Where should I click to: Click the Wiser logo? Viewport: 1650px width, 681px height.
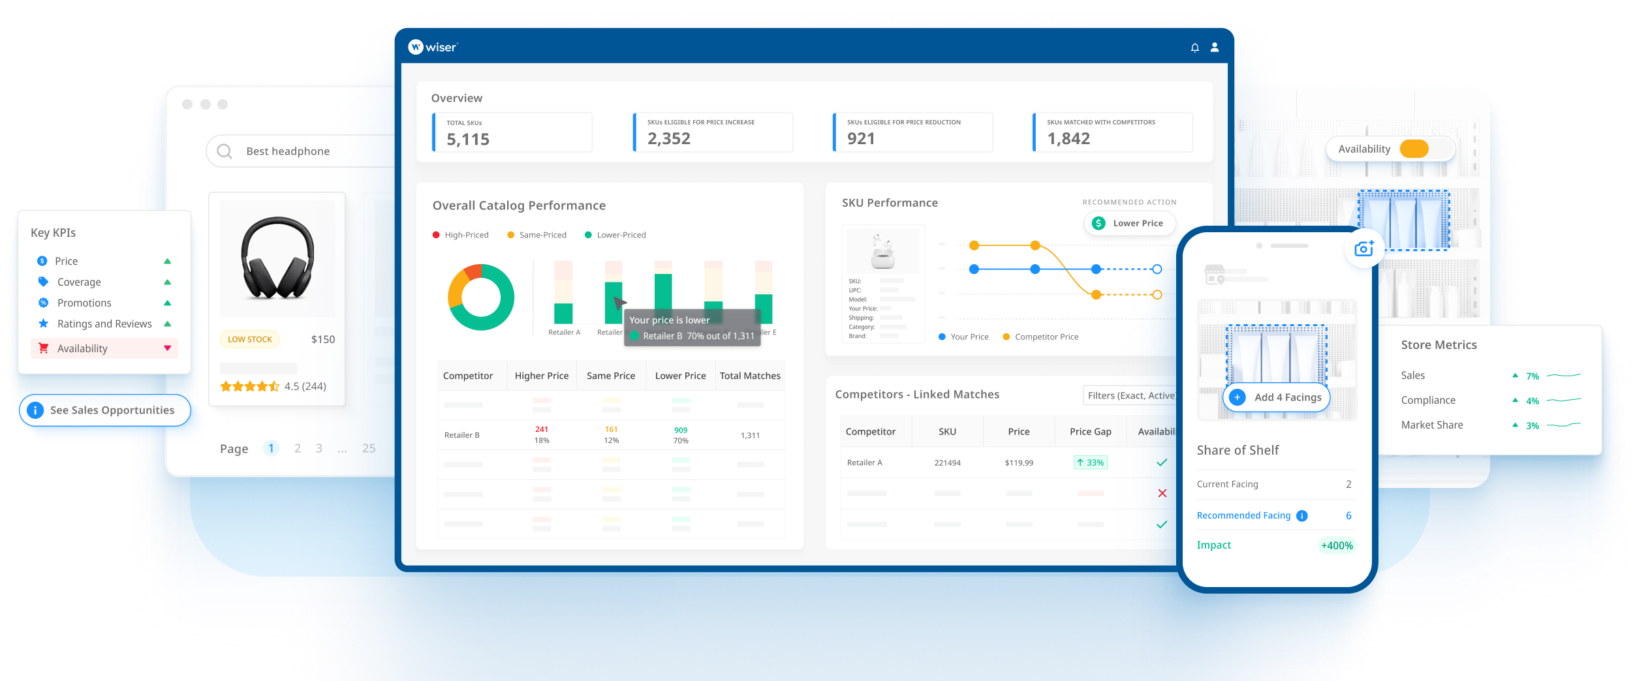coord(432,47)
